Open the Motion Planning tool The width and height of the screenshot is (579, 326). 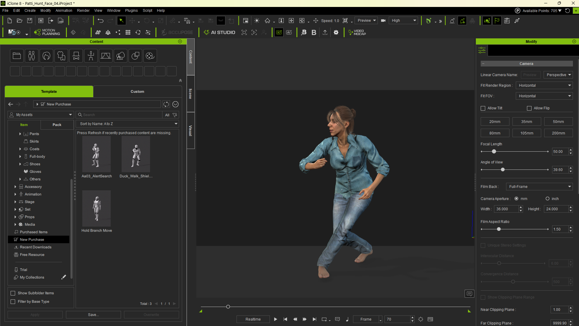[x=47, y=32]
